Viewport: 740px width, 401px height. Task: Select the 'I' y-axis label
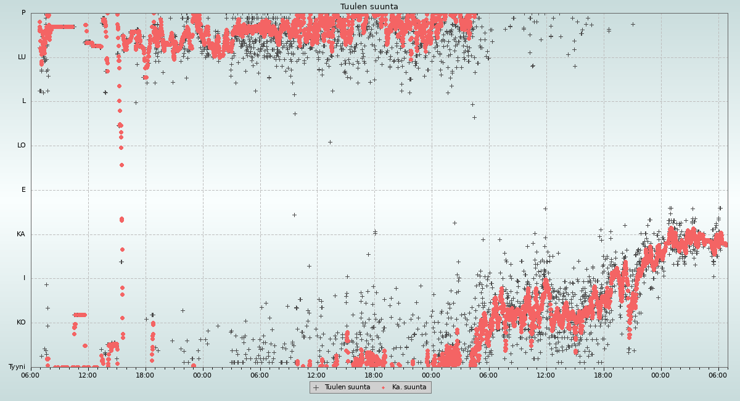[25, 278]
